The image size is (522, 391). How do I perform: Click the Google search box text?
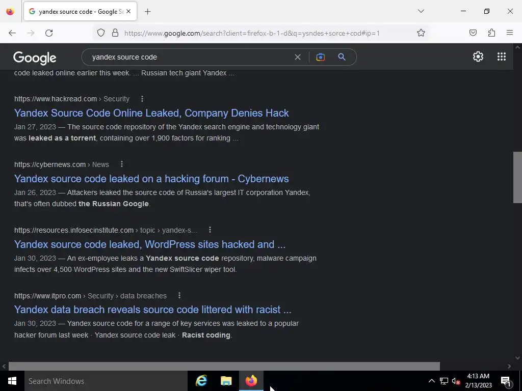tap(124, 57)
